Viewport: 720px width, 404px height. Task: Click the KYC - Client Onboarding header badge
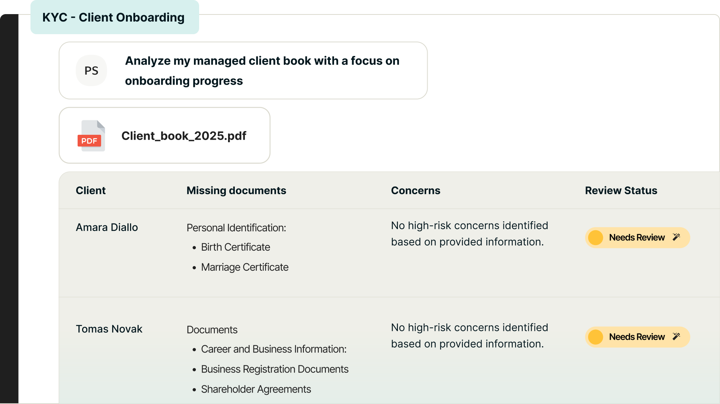pyautogui.click(x=114, y=17)
